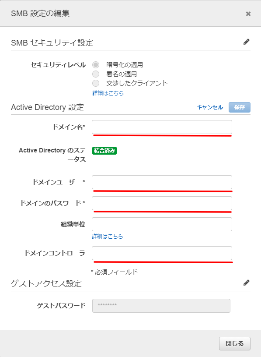261x357 pixels.
Task: Click the disabled ゲストパスワード field
Action: [x=161, y=306]
